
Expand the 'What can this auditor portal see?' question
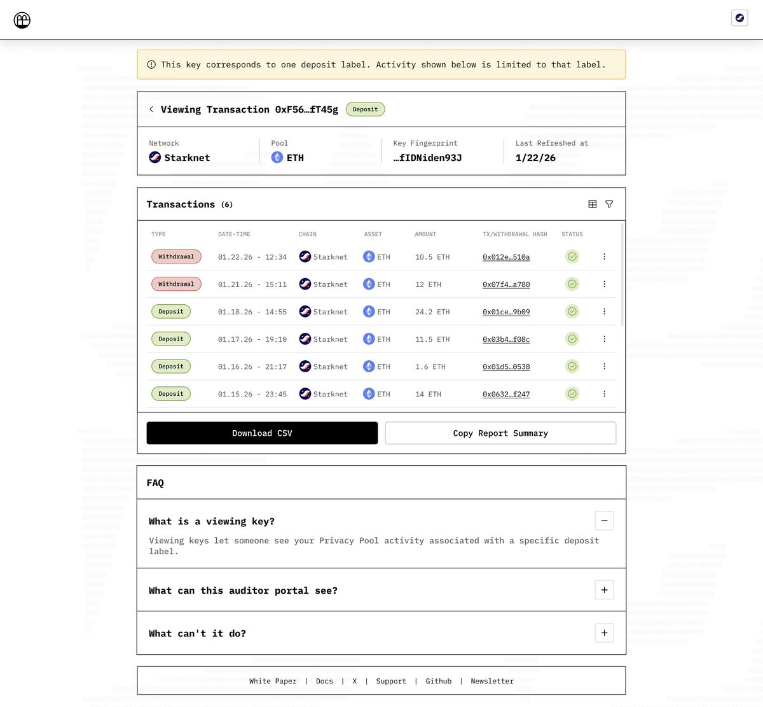pos(604,589)
